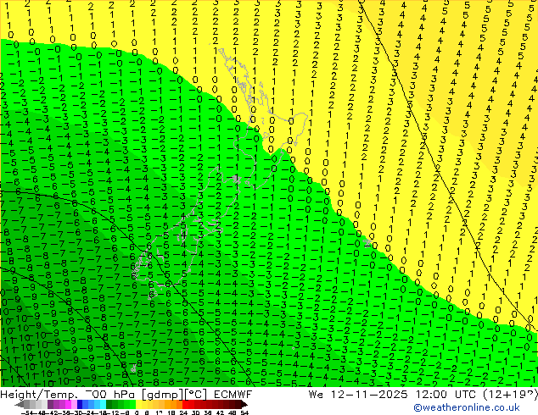Click the legend scale label 24
Image resolution: width=538 pixels, height=415 pixels.
pyautogui.click(x=183, y=412)
